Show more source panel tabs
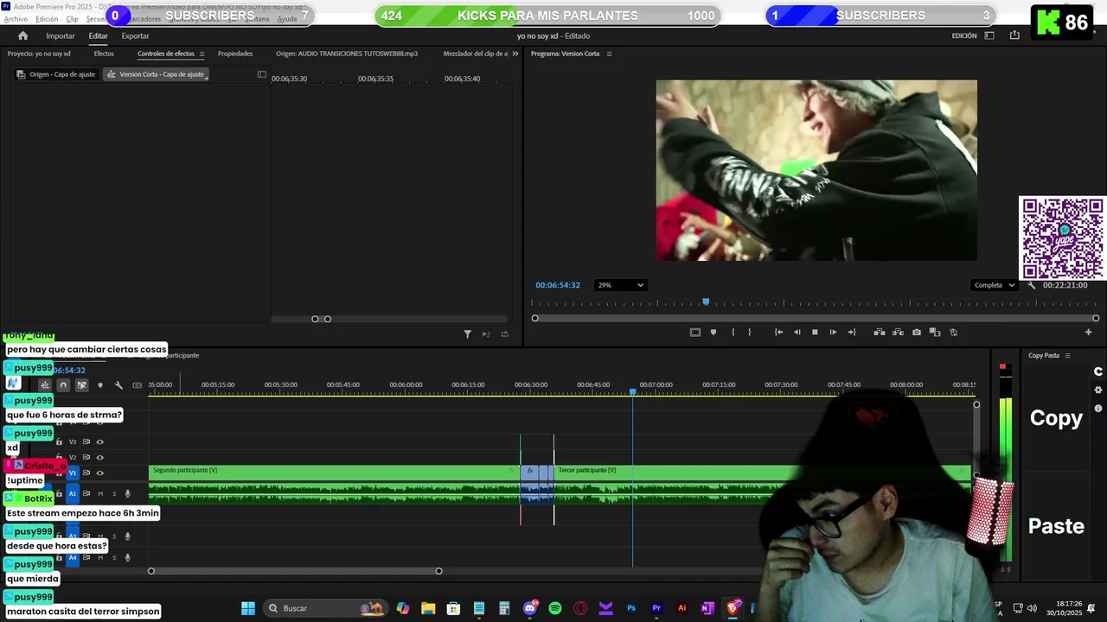Image resolution: width=1107 pixels, height=622 pixels. pyautogui.click(x=515, y=54)
